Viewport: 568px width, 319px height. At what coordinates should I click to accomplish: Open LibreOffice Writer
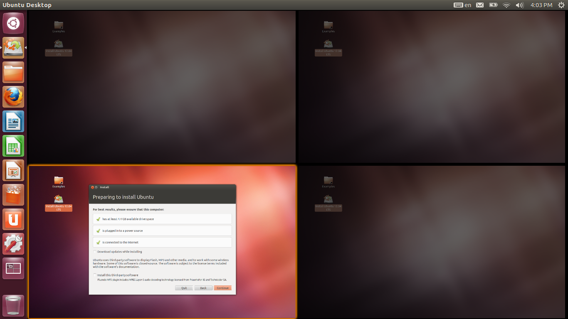click(x=13, y=121)
